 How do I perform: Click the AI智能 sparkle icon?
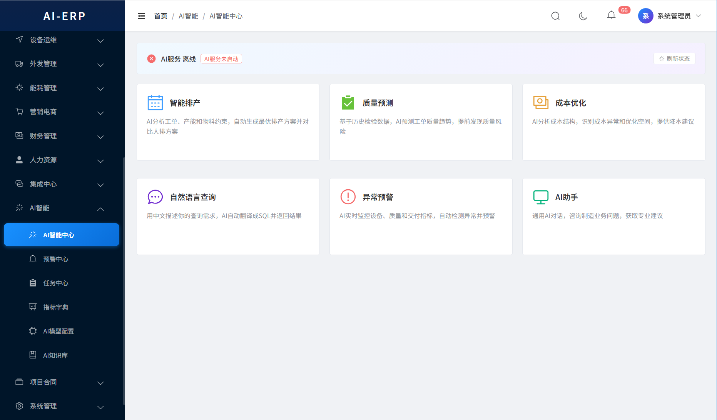click(x=19, y=208)
